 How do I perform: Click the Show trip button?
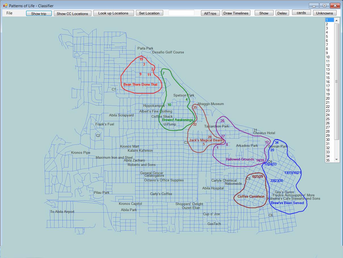click(39, 13)
